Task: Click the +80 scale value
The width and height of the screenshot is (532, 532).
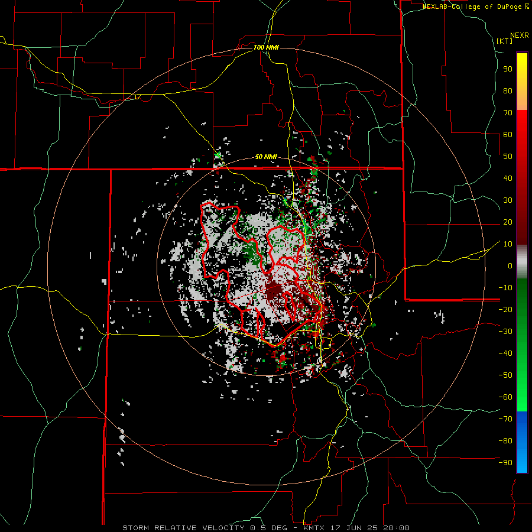Action: click(508, 90)
